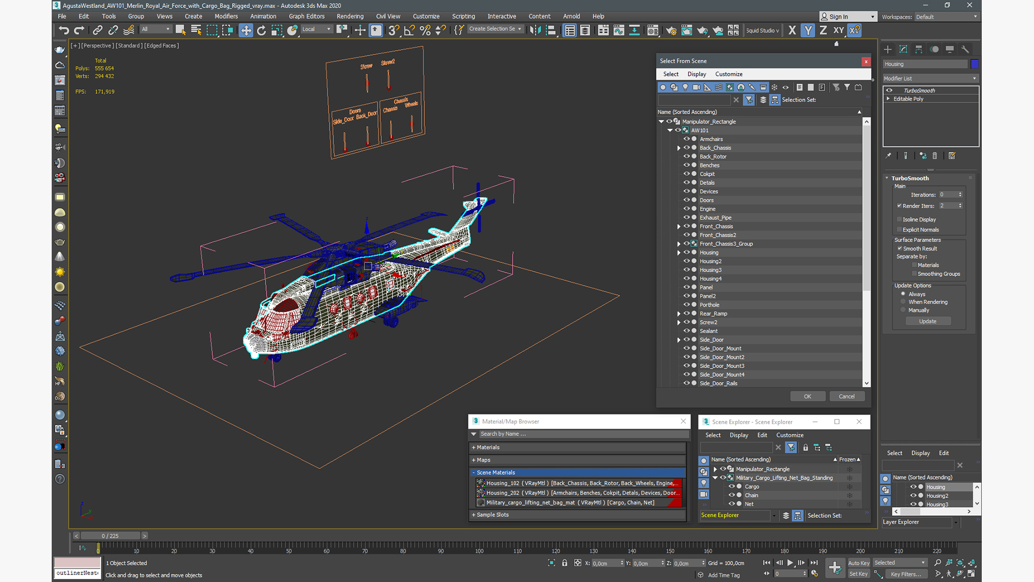The height and width of the screenshot is (582, 1034).
Task: Activate Select and Uniform Scale tool
Action: (277, 30)
